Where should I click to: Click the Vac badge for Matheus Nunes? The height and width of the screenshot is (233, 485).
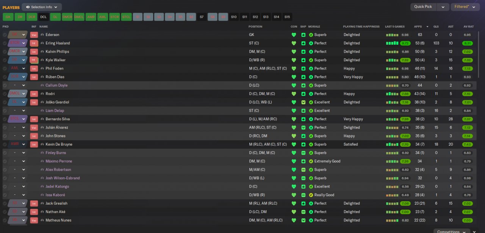pyautogui.click(x=34, y=221)
